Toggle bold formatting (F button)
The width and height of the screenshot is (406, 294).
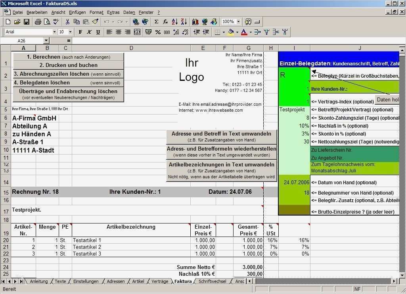(x=80, y=32)
